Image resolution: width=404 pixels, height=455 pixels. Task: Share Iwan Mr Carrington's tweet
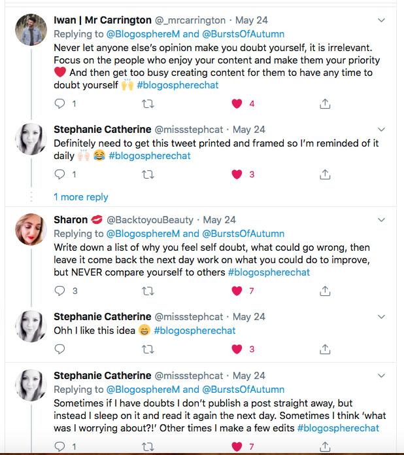(325, 103)
